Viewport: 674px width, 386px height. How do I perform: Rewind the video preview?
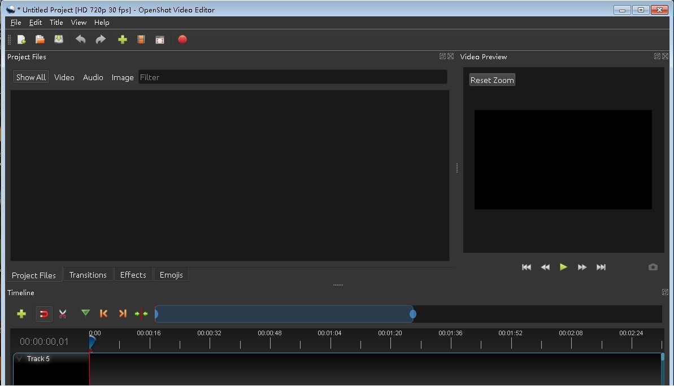pos(545,267)
